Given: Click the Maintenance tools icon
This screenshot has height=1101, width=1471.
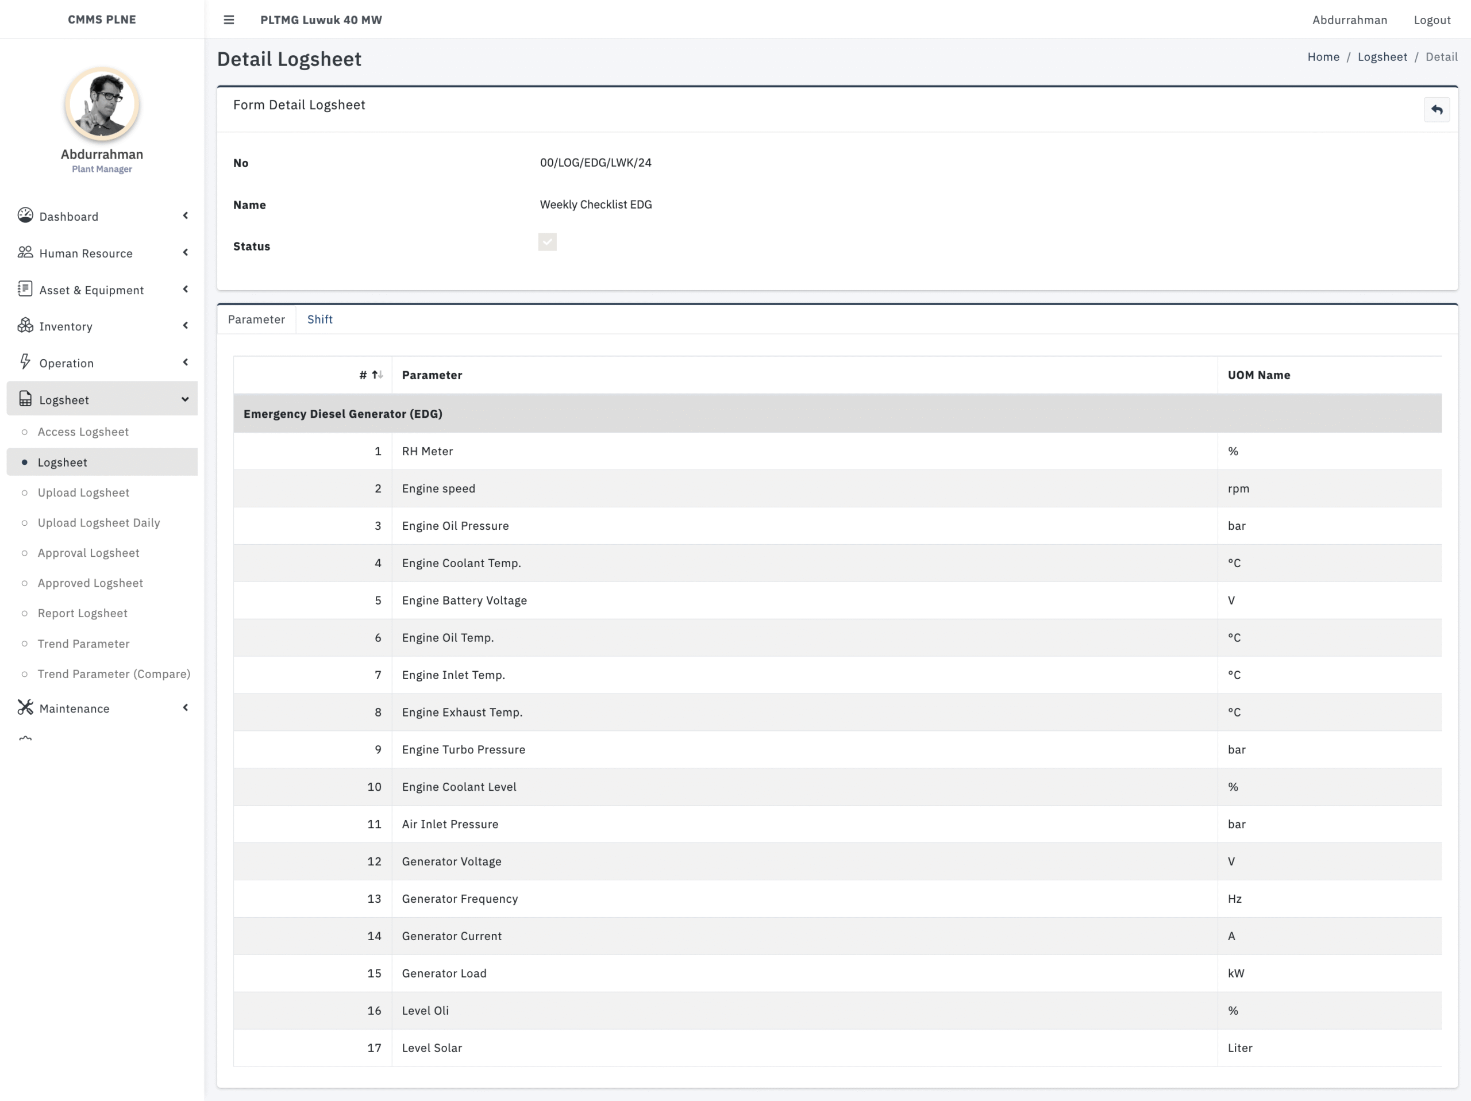Looking at the screenshot, I should click(x=25, y=707).
